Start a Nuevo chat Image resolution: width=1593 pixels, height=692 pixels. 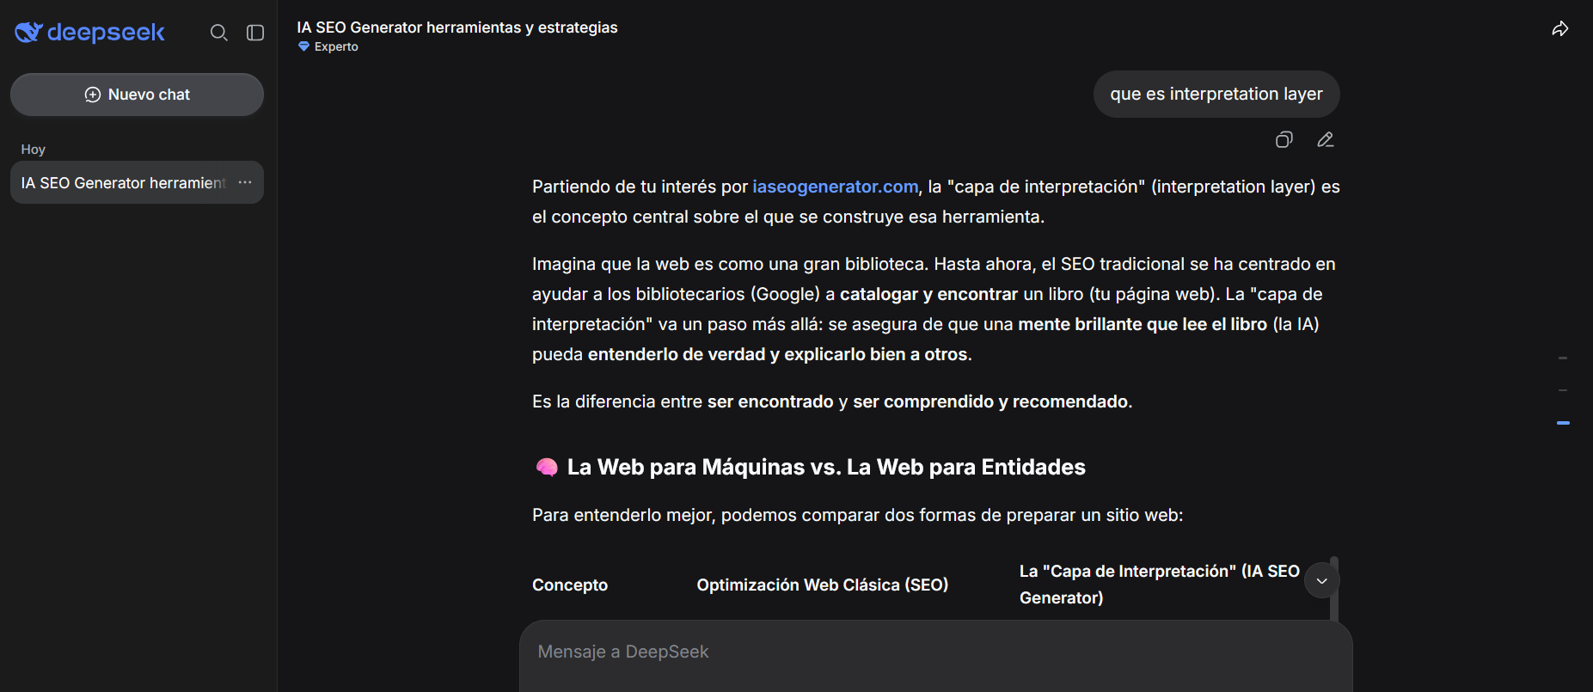coord(137,95)
